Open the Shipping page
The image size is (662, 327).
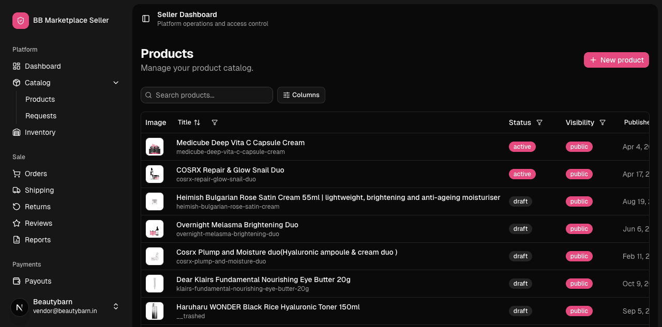[x=66, y=190]
